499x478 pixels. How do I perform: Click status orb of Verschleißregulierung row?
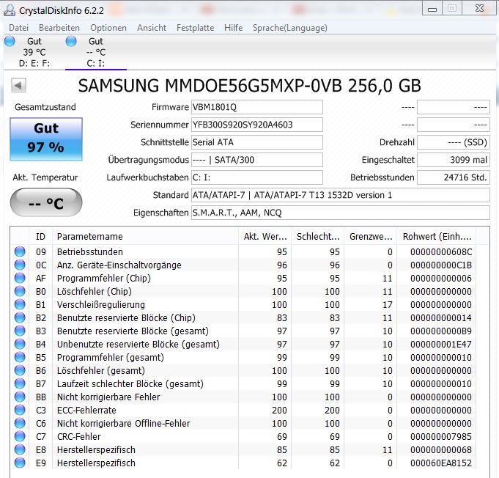(20, 304)
